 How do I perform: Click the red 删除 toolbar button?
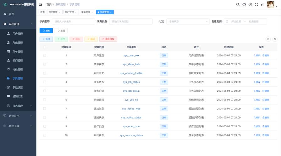(76, 39)
